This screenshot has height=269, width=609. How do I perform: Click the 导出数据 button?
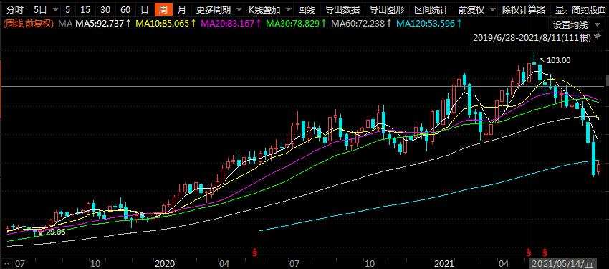(342, 10)
